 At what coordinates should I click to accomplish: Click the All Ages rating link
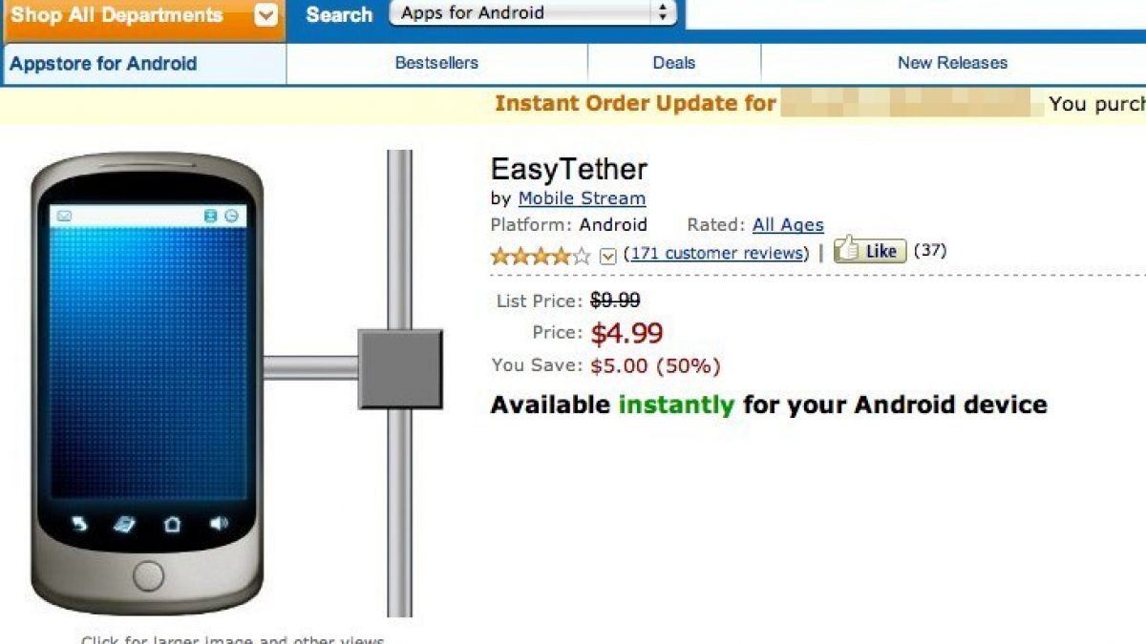[x=788, y=225]
